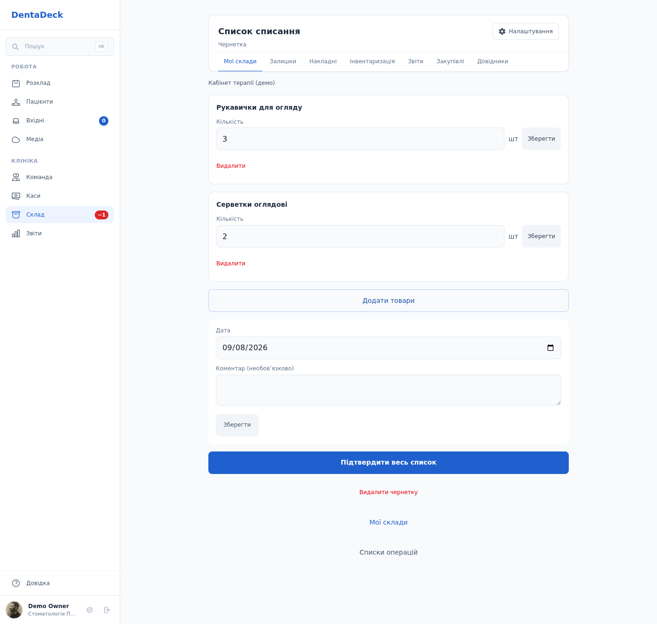This screenshot has width=657, height=624.
Task: Open the date picker calendar icon
Action: 550,348
